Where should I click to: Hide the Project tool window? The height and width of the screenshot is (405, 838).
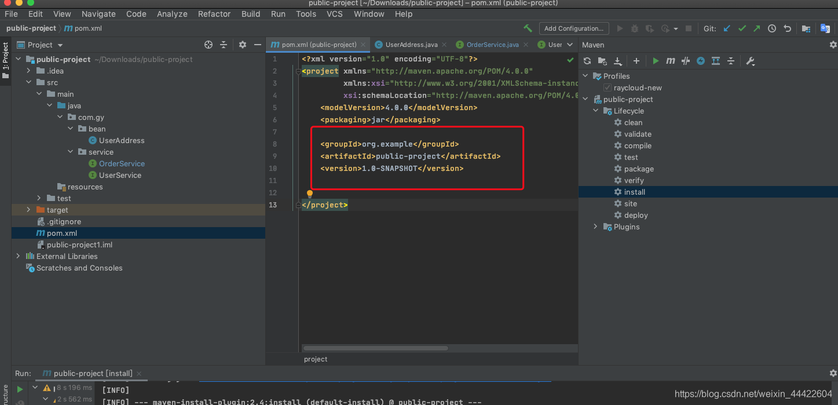pos(258,45)
